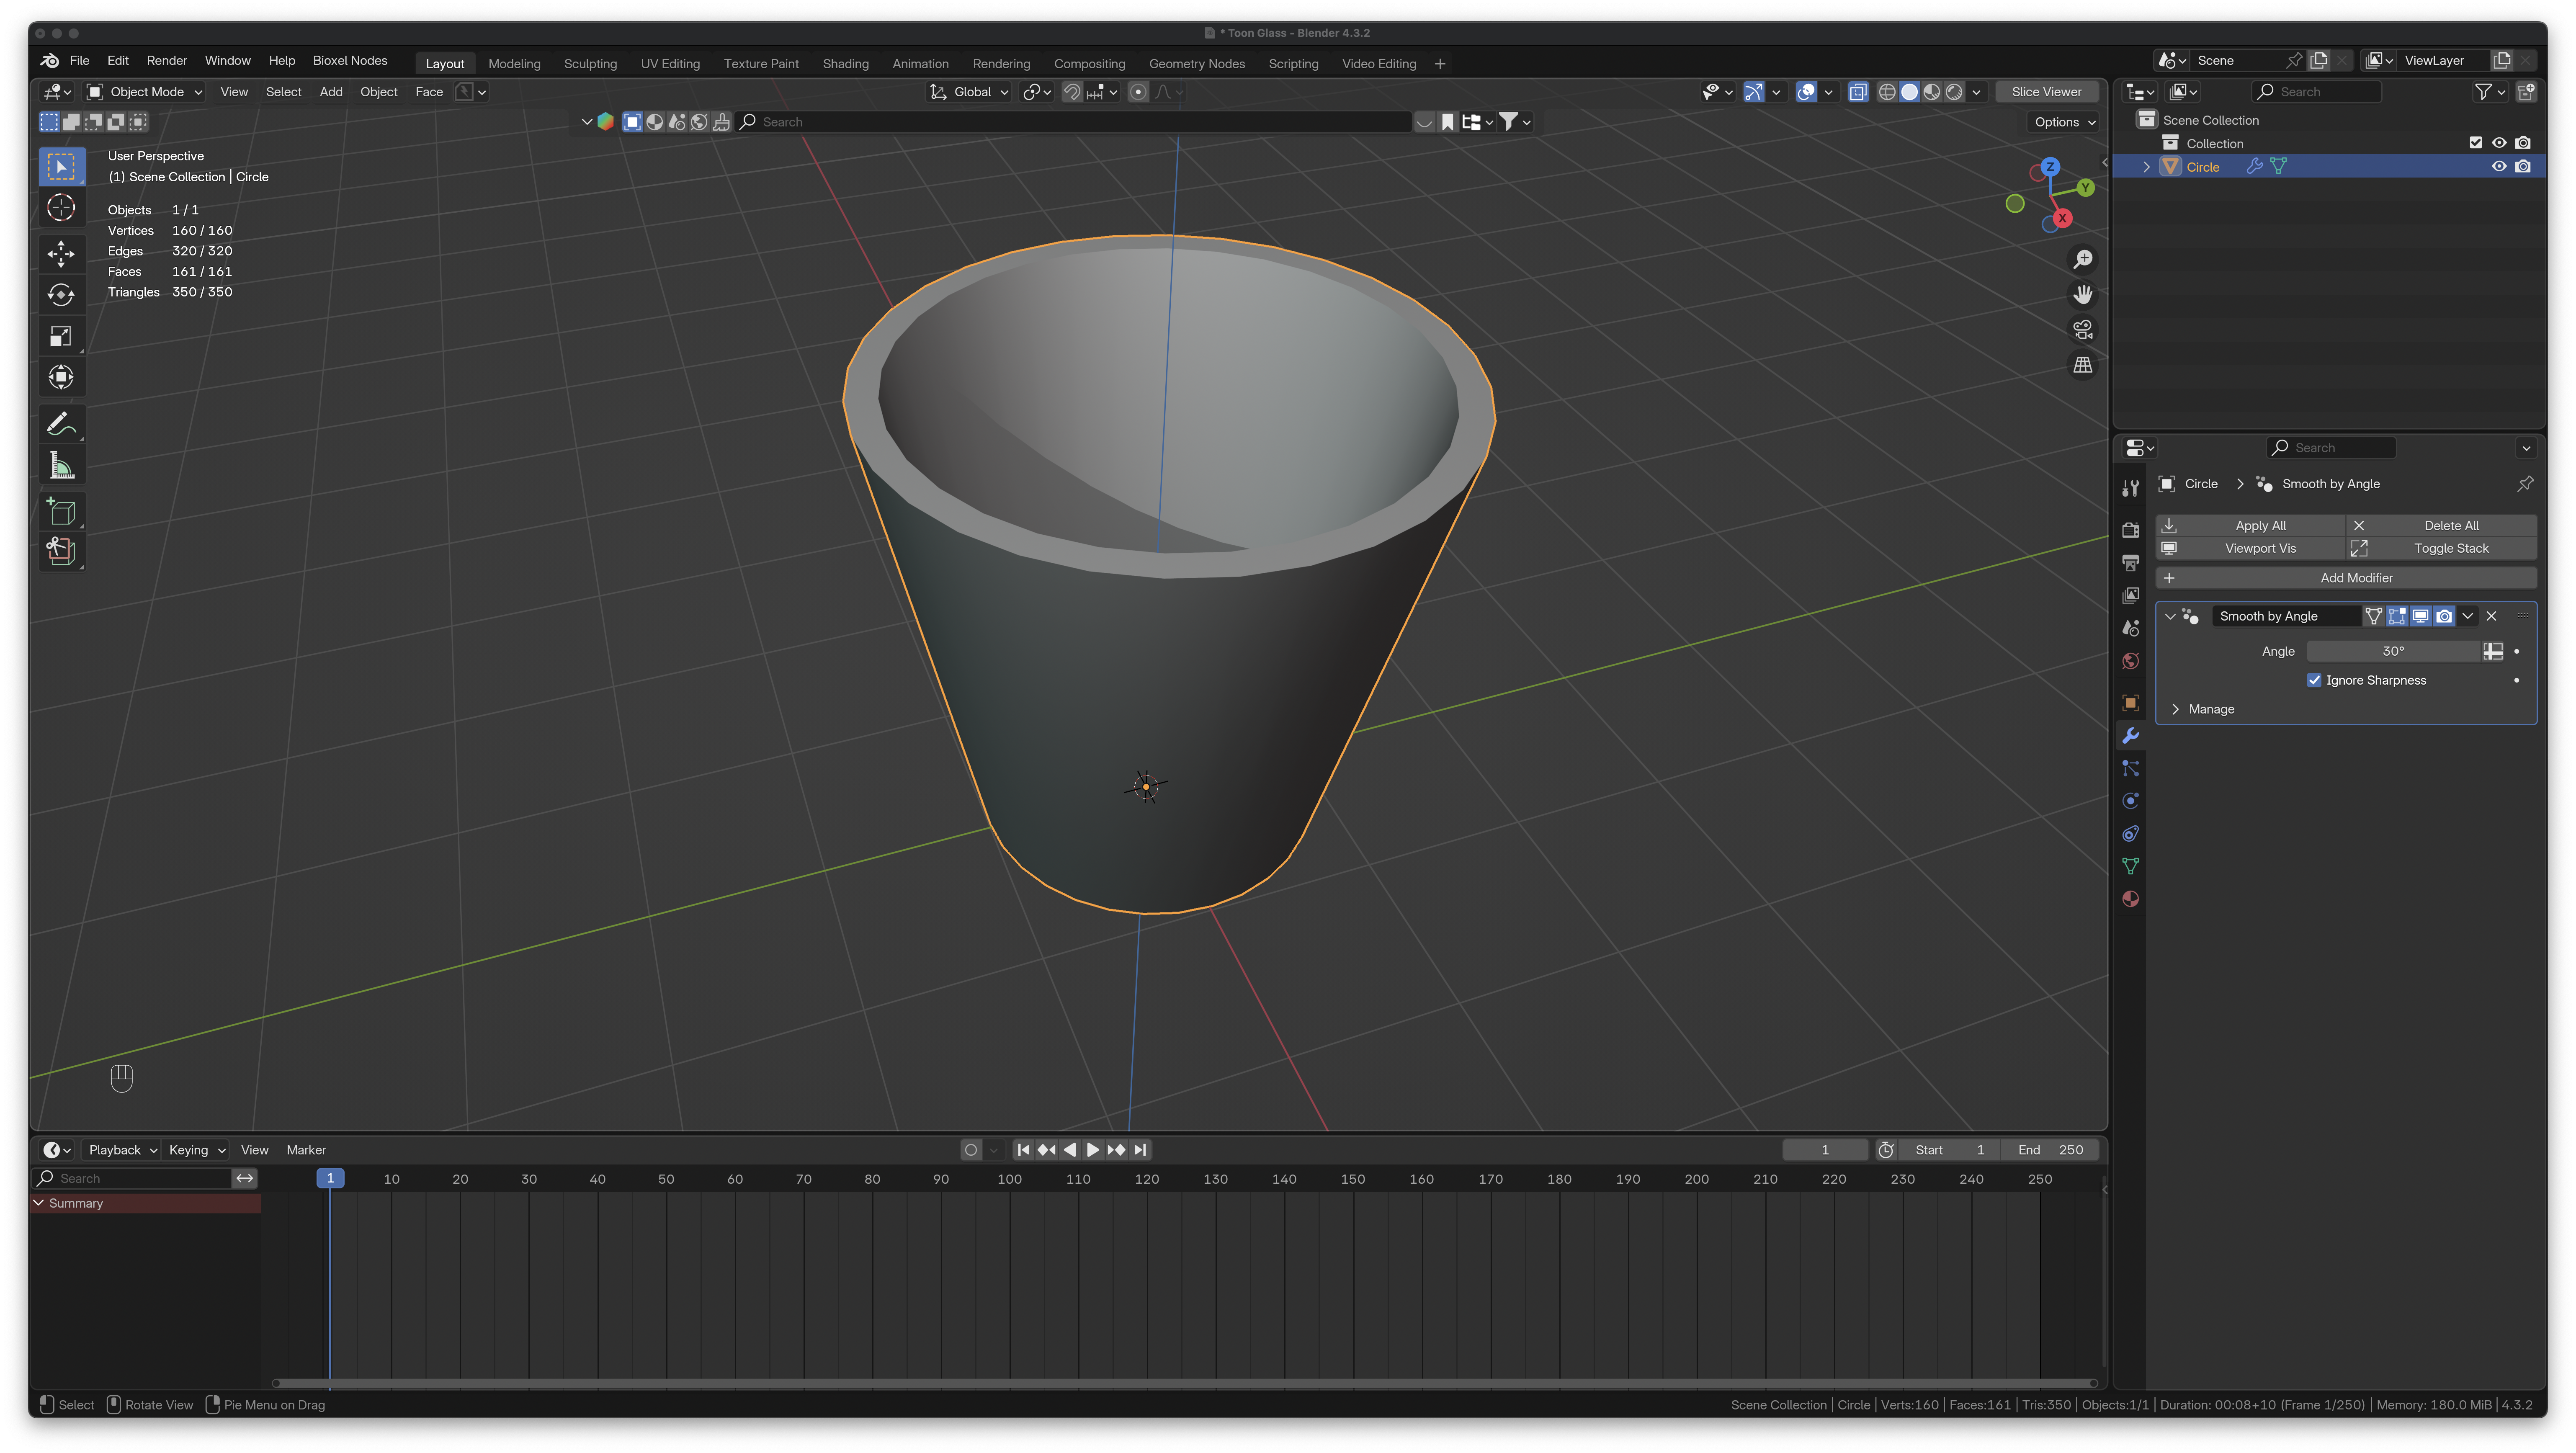This screenshot has height=1453, width=2576.
Task: Click the Slice Viewer button
Action: tap(2046, 92)
